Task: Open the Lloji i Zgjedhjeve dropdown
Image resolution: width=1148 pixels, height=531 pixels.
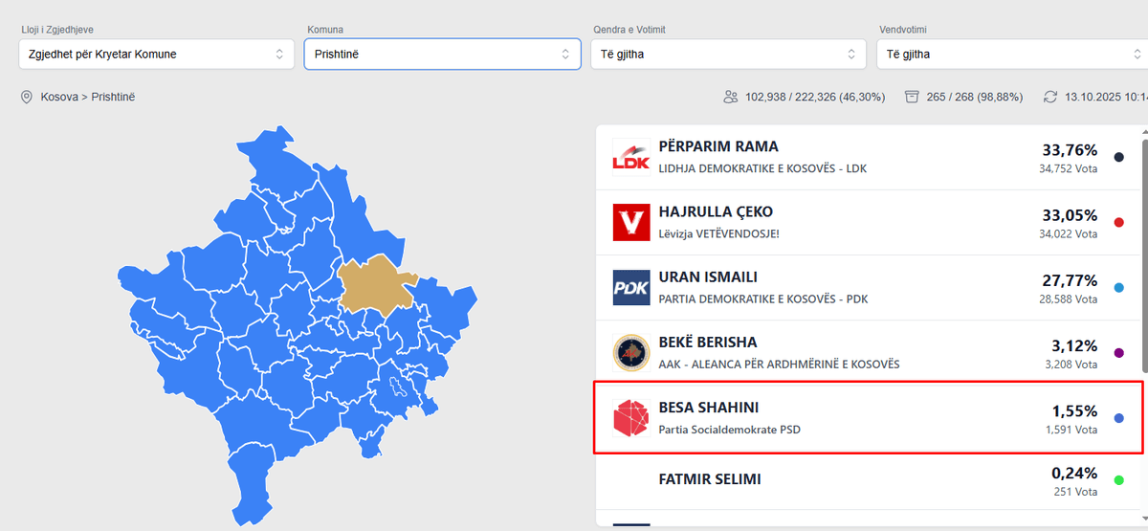Action: coord(157,55)
